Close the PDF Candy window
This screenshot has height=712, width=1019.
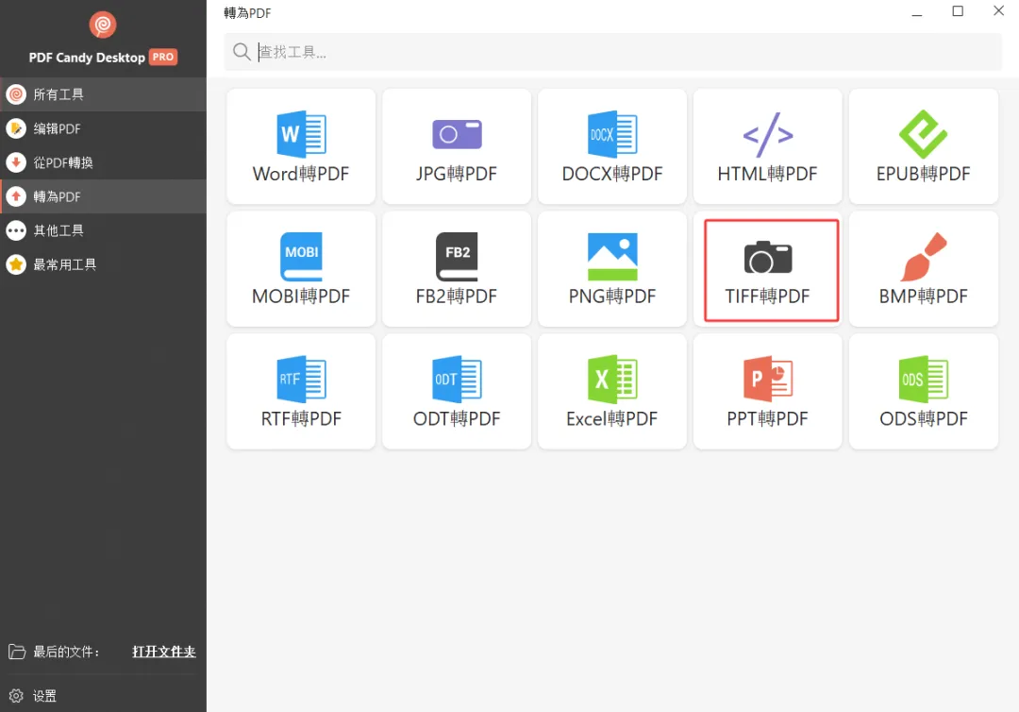(999, 10)
